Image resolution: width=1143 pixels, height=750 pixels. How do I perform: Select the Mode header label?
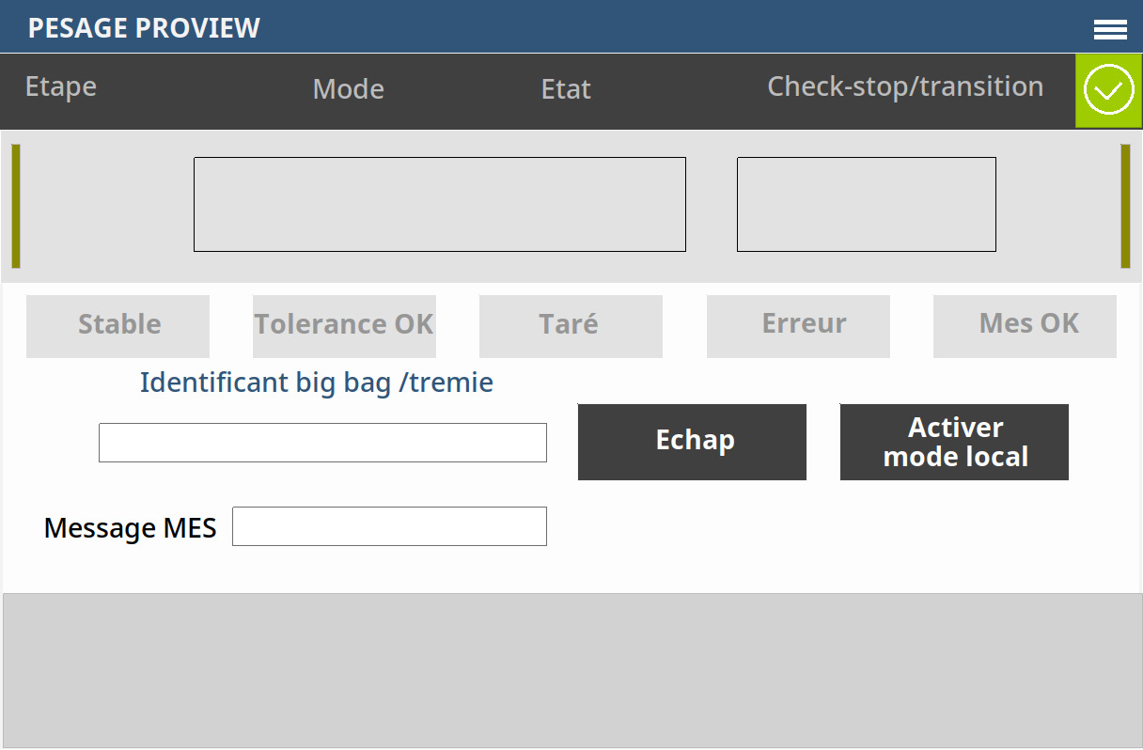pos(348,89)
